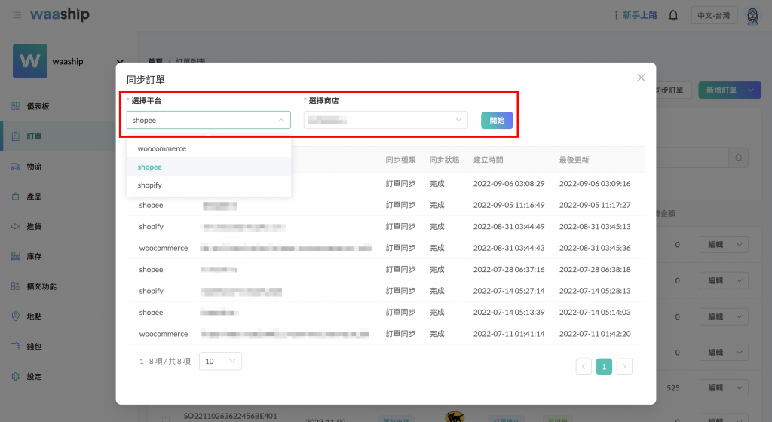
Task: Open the notification bell icon
Action: pos(673,15)
